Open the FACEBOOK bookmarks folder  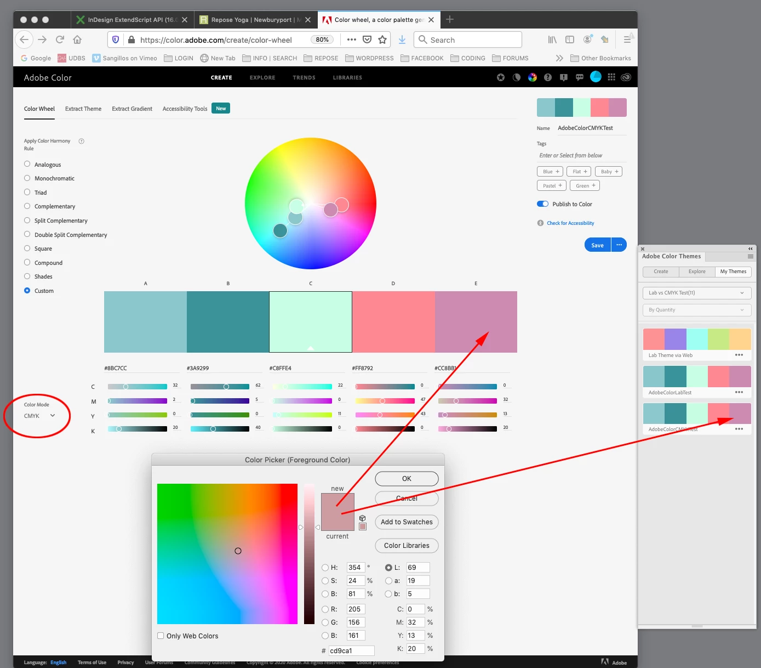422,58
